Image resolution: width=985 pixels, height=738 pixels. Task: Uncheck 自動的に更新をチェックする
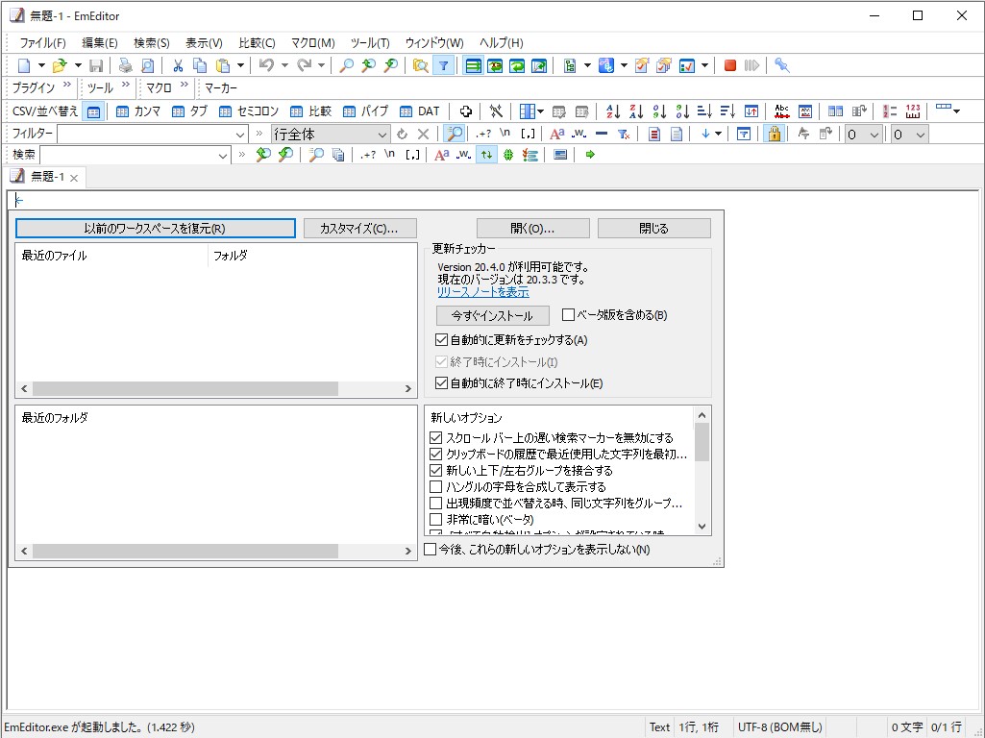coord(440,339)
